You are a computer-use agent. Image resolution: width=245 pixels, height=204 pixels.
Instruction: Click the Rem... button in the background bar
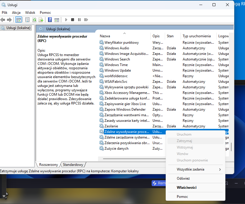tap(159, 183)
